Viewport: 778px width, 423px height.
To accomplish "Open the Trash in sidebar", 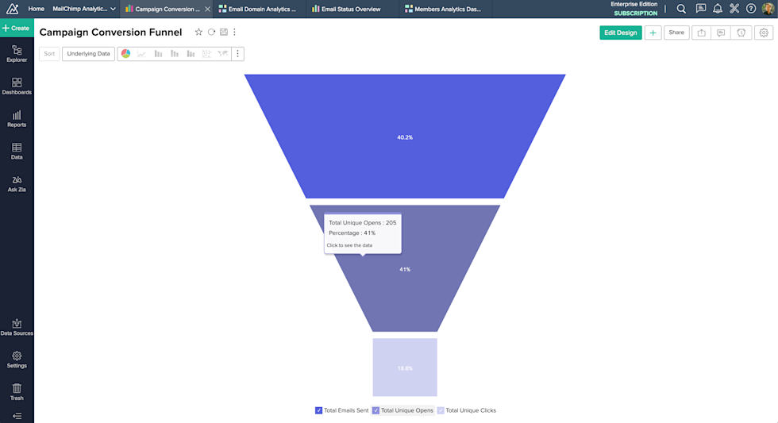I will [x=17, y=392].
